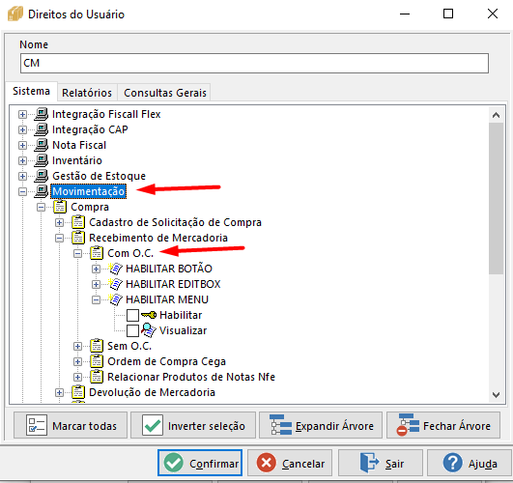Expand the Inventário node
The image size is (513, 483).
22,160
